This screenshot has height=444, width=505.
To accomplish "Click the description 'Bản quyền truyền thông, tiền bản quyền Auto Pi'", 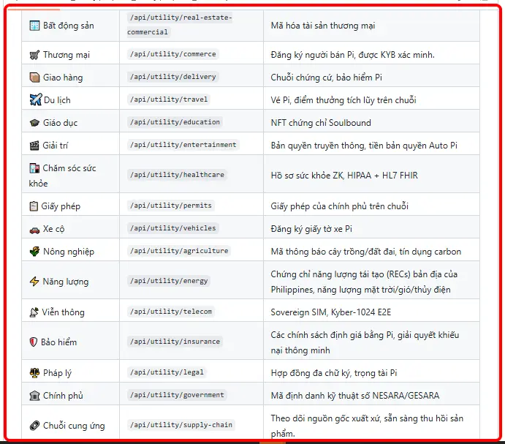I will [x=364, y=146].
